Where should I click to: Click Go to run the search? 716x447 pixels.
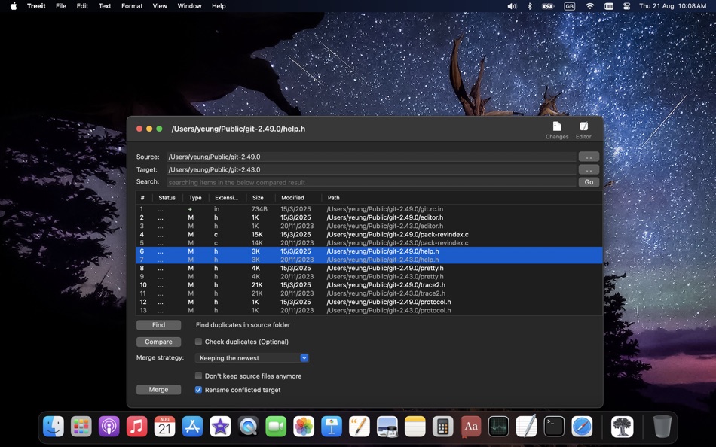[589, 182]
